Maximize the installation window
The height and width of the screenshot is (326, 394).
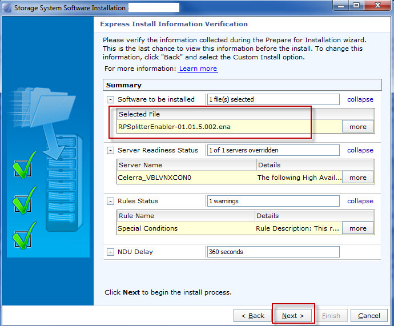(x=356, y=5)
